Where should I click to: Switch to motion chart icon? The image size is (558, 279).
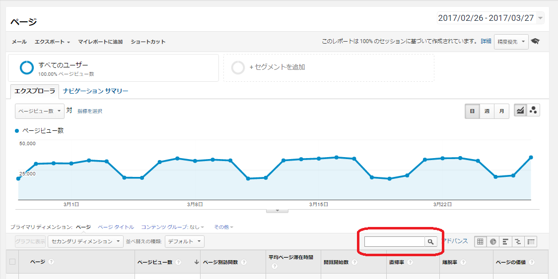point(534,111)
